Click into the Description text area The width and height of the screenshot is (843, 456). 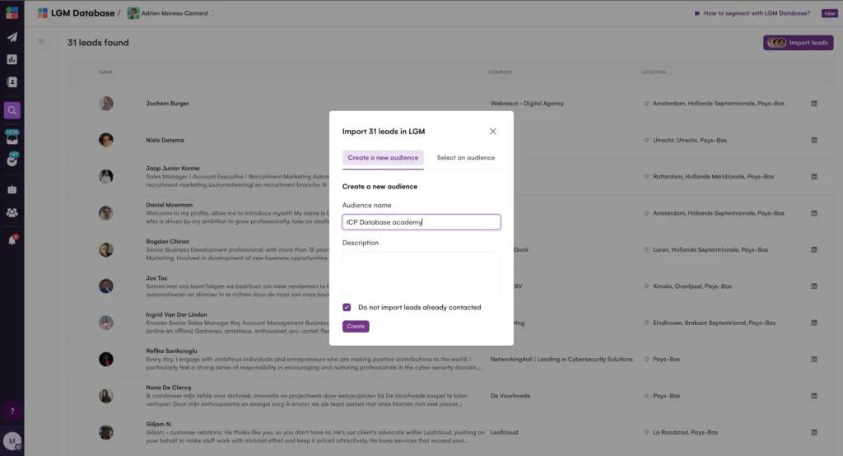tap(421, 272)
